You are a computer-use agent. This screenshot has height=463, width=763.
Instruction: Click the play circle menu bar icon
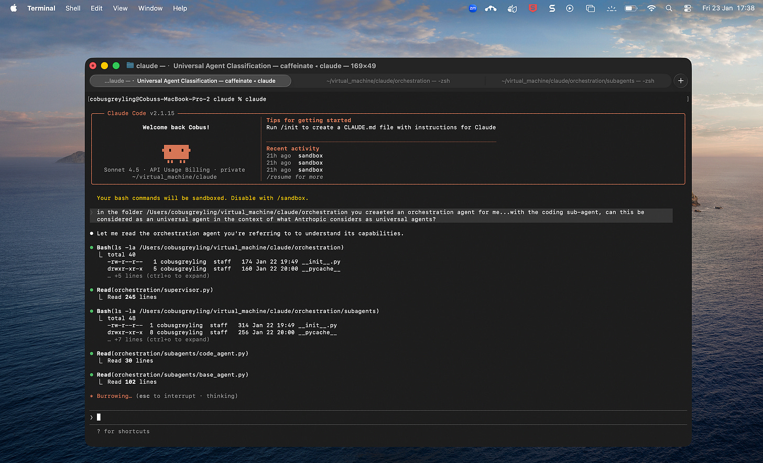570,8
